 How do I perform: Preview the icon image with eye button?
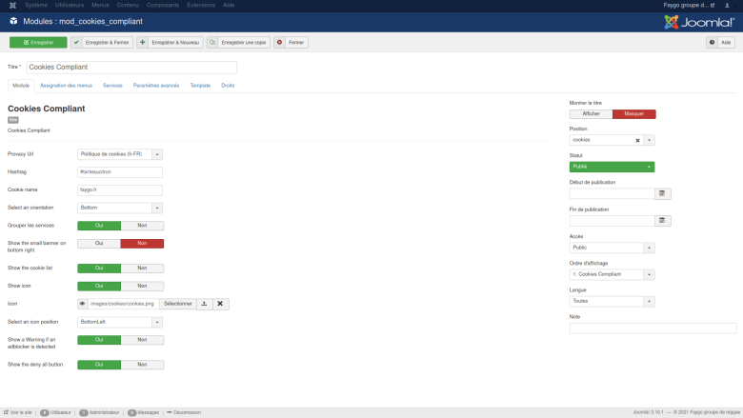tap(83, 304)
